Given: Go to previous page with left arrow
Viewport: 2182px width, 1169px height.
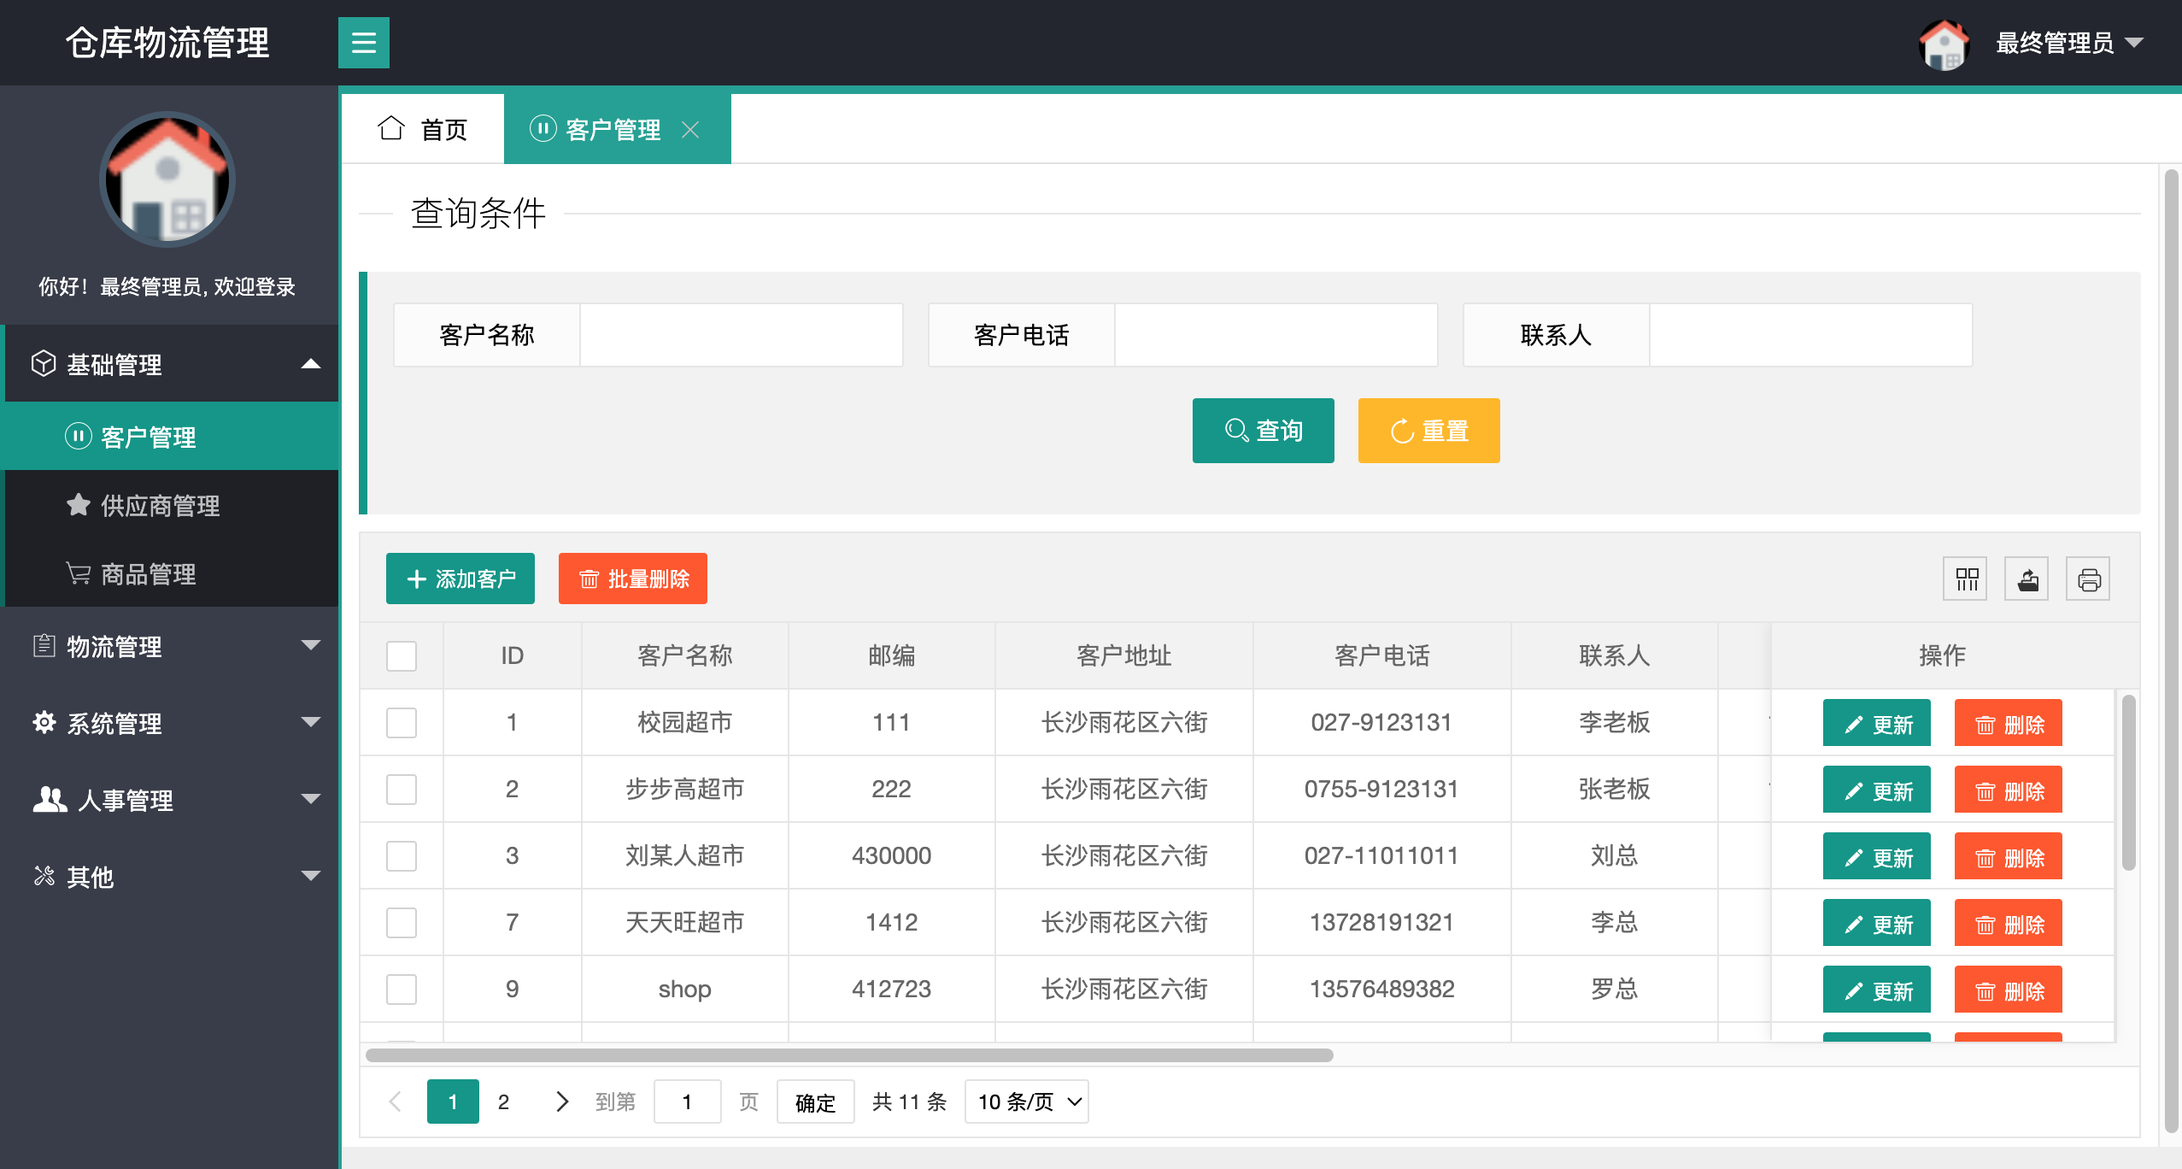Looking at the screenshot, I should point(395,1101).
